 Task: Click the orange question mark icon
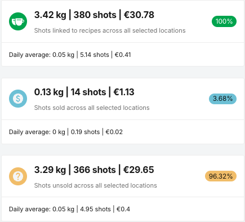(18, 176)
